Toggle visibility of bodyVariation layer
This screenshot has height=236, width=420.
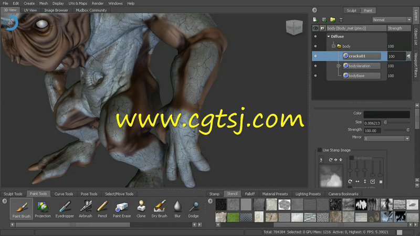pyautogui.click(x=316, y=66)
